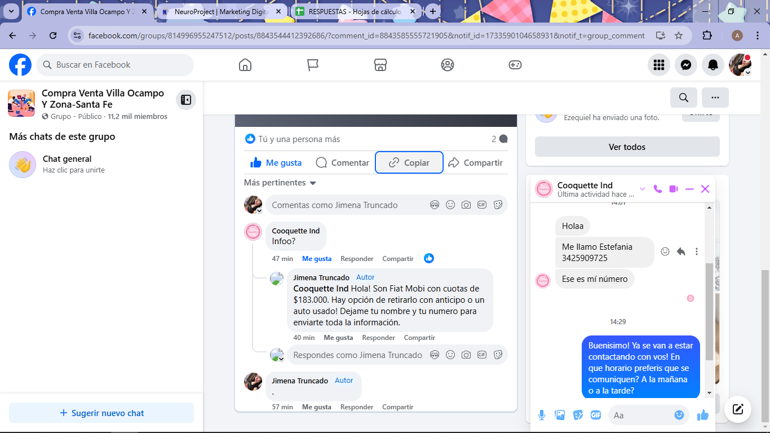This screenshot has height=433, width=770.
Task: Toggle Me gusta on Cooquette Ind's comment
Action: coord(316,259)
